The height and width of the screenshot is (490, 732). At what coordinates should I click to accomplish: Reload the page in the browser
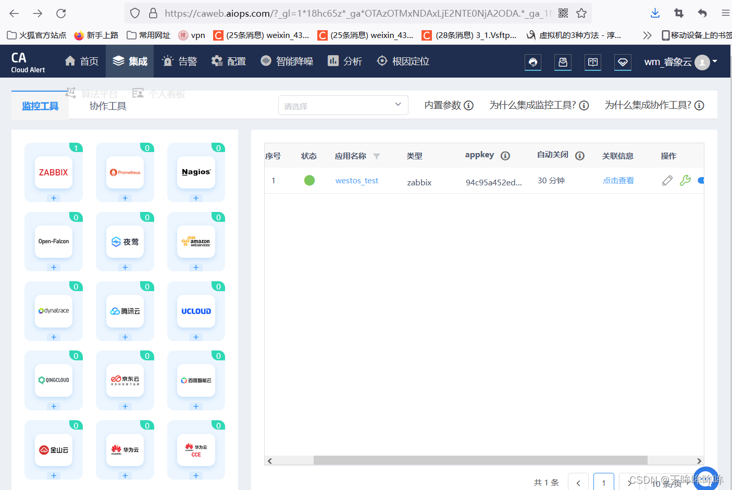pos(61,13)
